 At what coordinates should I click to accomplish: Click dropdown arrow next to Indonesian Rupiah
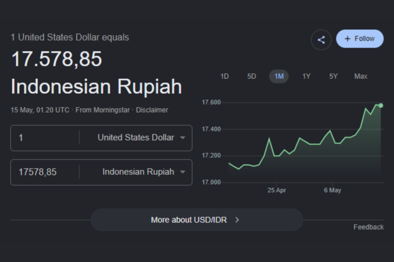click(x=183, y=172)
